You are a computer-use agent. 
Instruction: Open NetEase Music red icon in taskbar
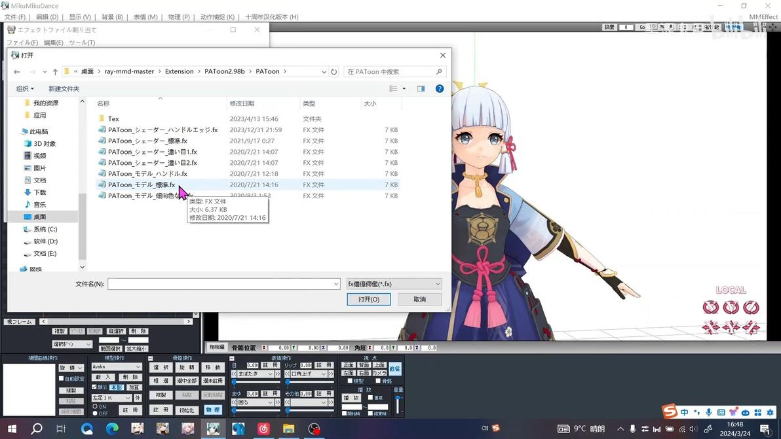[x=263, y=429]
